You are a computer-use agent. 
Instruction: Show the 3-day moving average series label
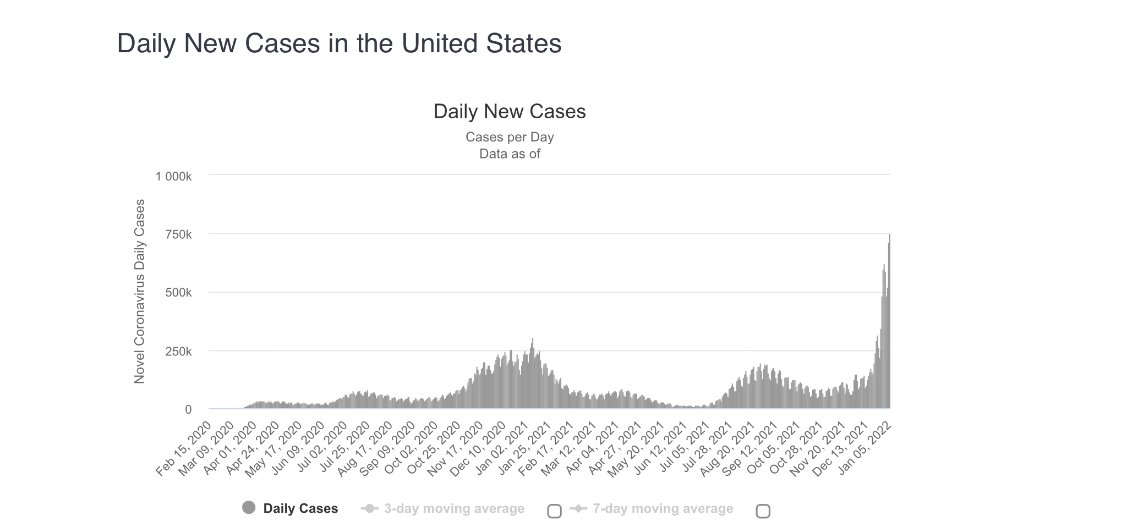pyautogui.click(x=454, y=508)
